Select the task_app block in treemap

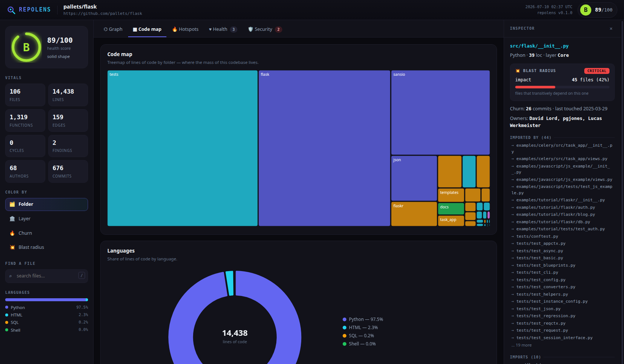(451, 221)
